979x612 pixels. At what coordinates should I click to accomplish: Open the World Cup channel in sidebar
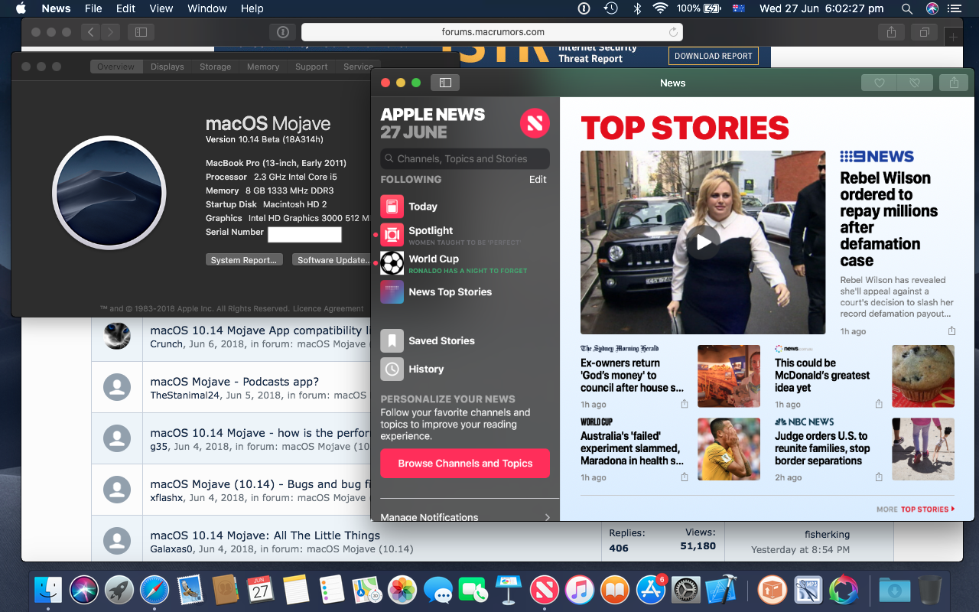tap(465, 263)
